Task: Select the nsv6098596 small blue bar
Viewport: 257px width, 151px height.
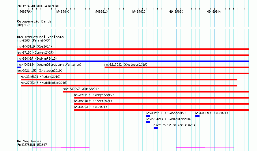Action: coord(197,116)
